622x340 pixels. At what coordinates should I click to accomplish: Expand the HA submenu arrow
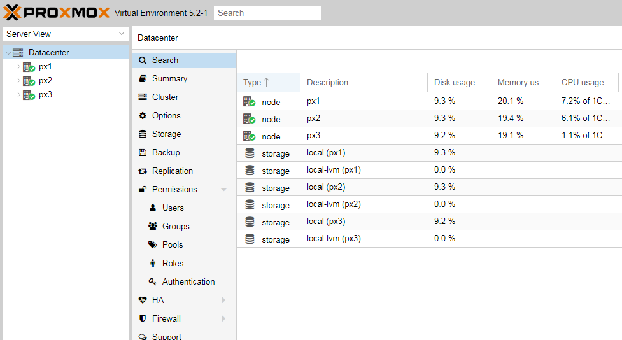click(223, 300)
